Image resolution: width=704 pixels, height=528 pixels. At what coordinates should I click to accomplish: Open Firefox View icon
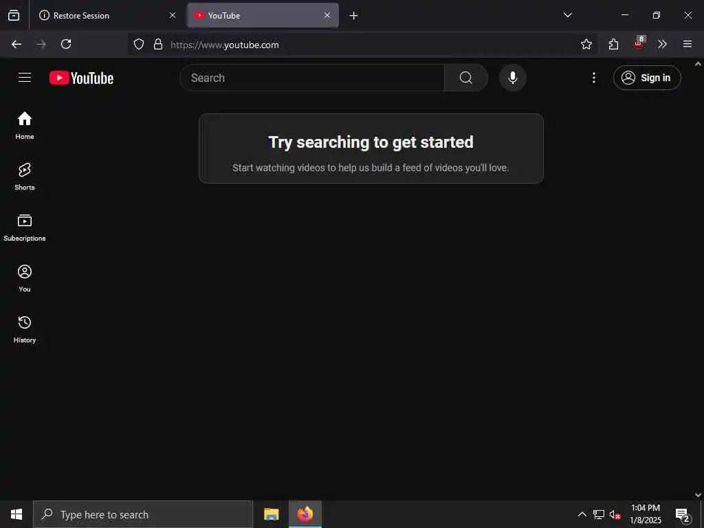pos(14,15)
